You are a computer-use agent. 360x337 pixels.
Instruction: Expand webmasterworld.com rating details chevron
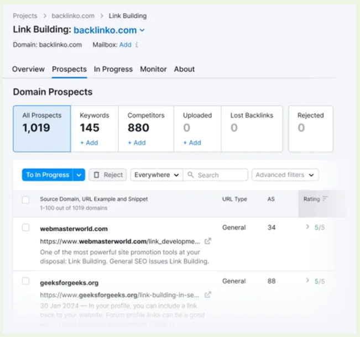point(307,227)
